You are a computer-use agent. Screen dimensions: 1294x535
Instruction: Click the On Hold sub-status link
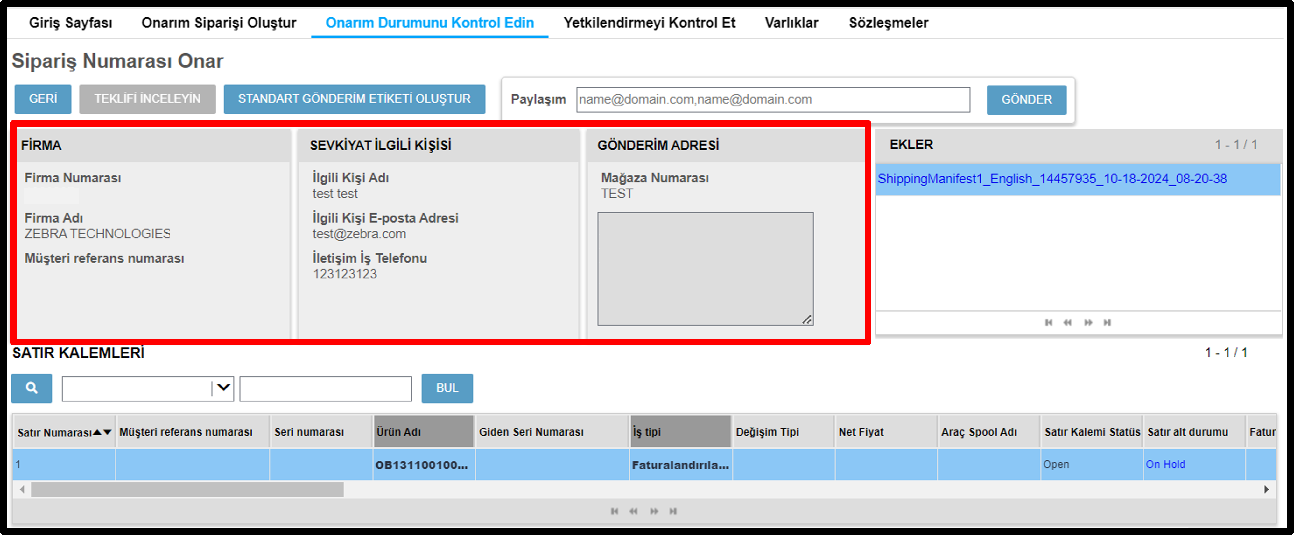(1165, 464)
